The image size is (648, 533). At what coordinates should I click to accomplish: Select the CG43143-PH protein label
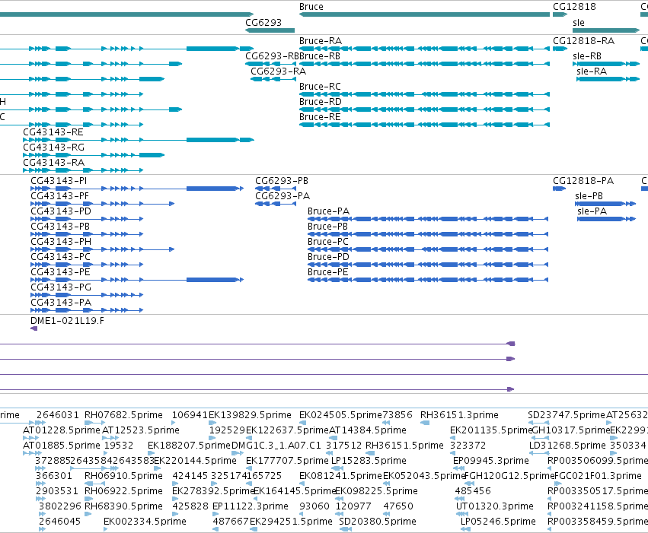[x=61, y=242]
